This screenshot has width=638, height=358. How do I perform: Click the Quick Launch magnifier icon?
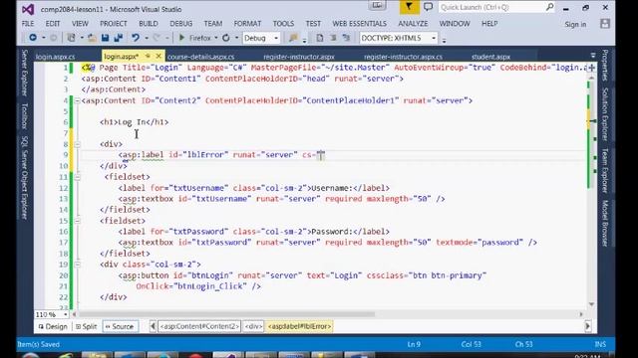(x=549, y=7)
